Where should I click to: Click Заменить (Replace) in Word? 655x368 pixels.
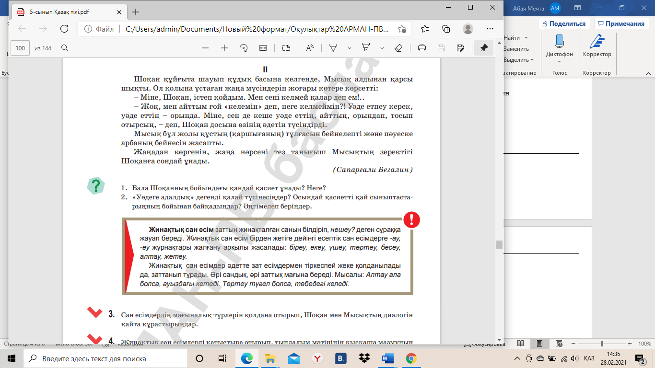pyautogui.click(x=516, y=49)
